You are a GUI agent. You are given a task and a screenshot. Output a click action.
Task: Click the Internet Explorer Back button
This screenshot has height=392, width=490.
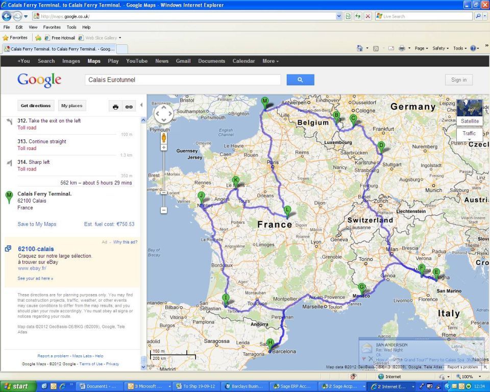click(7, 16)
